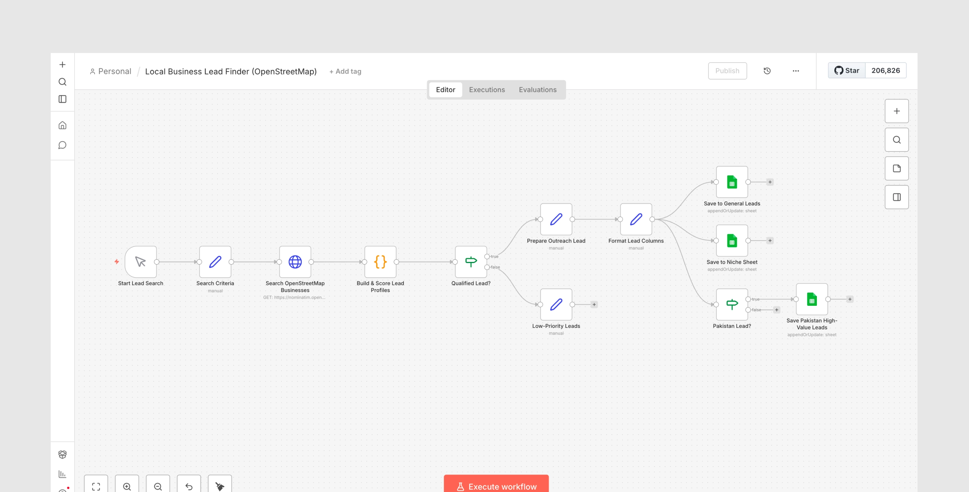Select the Prepare Outreach Lead node
Image resolution: width=969 pixels, height=492 pixels.
556,220
